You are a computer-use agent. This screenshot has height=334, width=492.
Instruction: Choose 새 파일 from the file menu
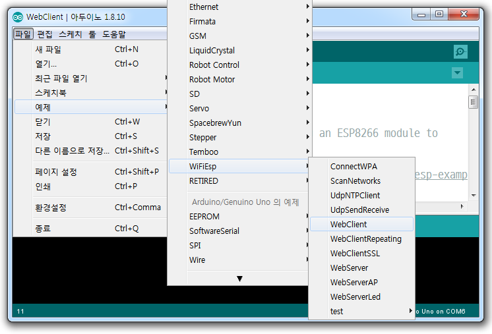pos(90,49)
